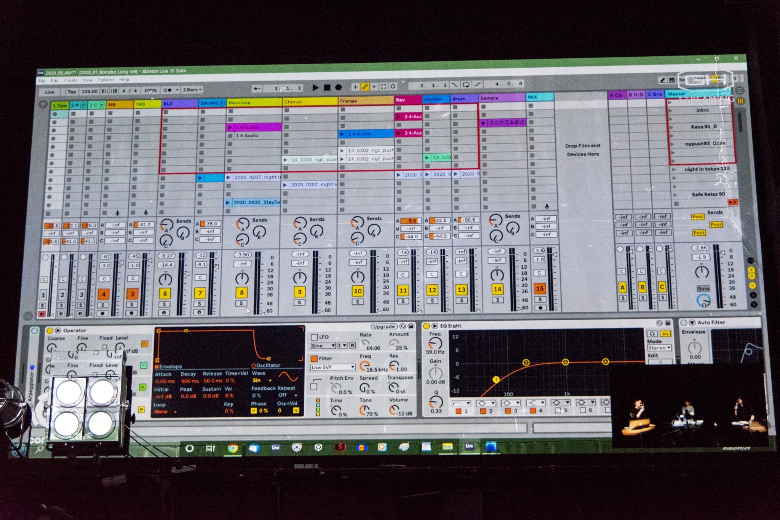Open the Options menu
780x520 pixels.
[x=106, y=80]
